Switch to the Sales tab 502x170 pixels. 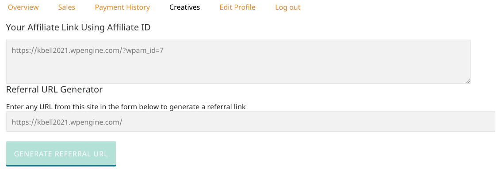pyautogui.click(x=67, y=7)
